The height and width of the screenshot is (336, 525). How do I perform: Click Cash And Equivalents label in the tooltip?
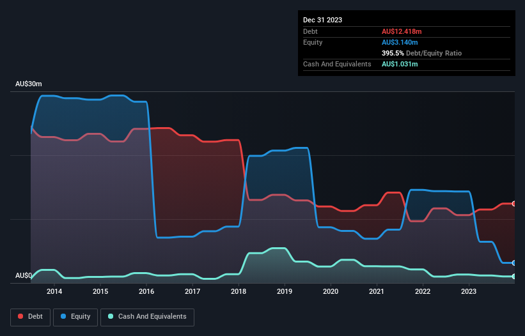[x=337, y=64]
